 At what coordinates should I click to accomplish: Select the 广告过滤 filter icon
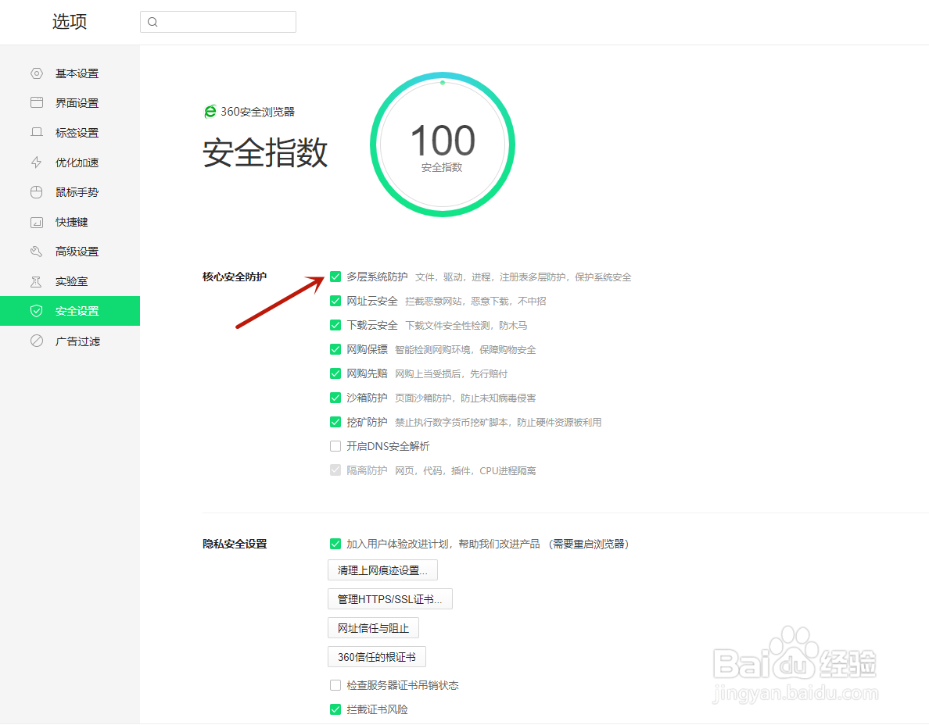click(36, 340)
